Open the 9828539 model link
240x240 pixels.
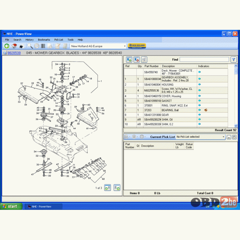click(14, 53)
